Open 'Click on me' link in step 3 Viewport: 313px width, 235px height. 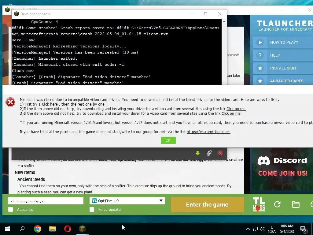[x=231, y=113]
